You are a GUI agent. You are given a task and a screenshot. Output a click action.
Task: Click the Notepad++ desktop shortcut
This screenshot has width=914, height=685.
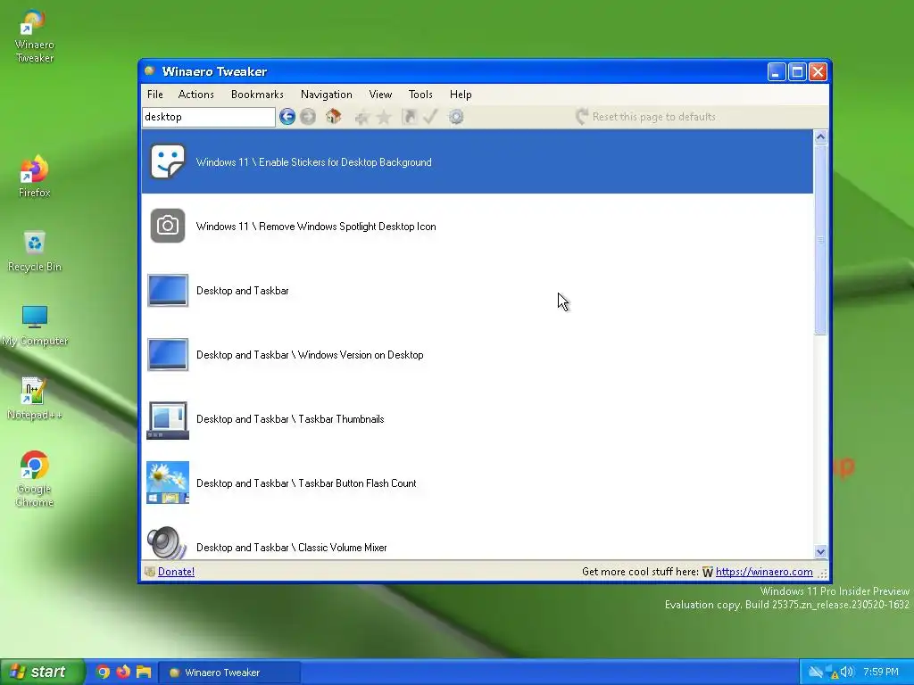(x=35, y=399)
